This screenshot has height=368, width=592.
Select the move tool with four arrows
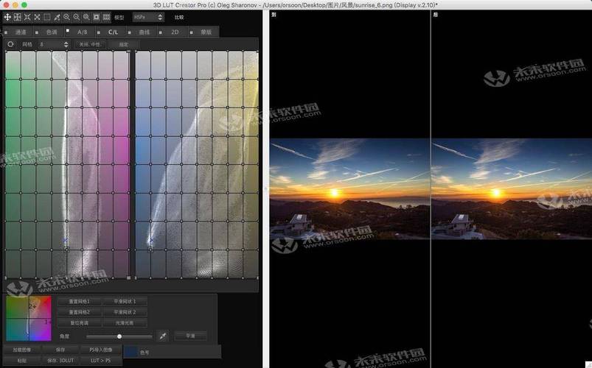7,17
